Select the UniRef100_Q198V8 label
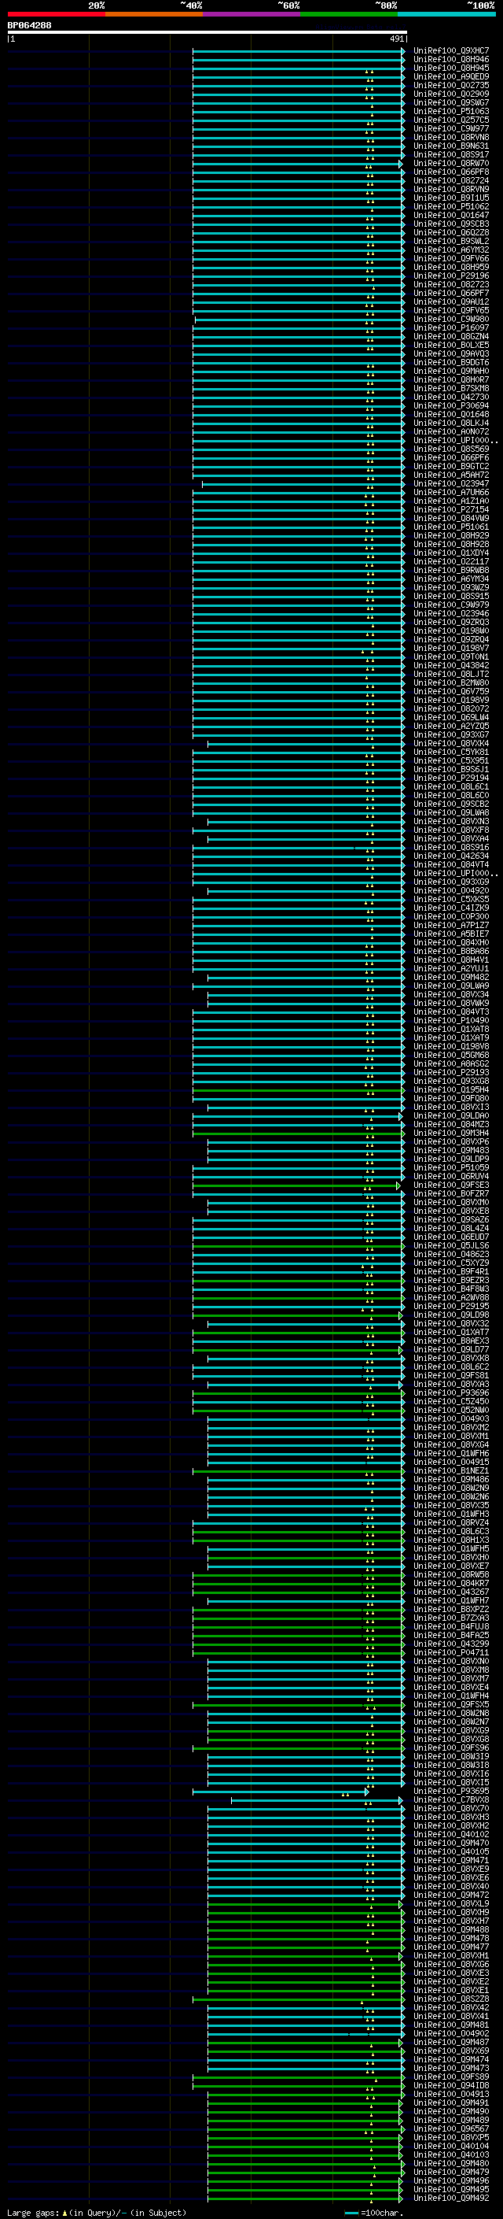Screen dimensions: 503x2219 (450, 1047)
